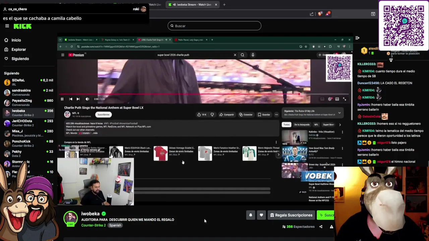429x241 pixels.
Task: Open the Kick hamburger menu
Action: [7, 26]
